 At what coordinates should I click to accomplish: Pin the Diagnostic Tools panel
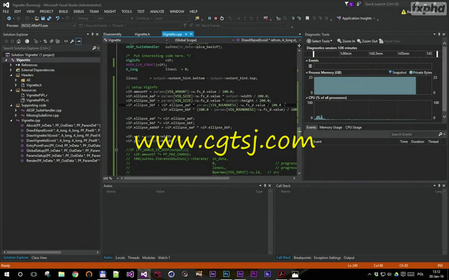[439, 34]
